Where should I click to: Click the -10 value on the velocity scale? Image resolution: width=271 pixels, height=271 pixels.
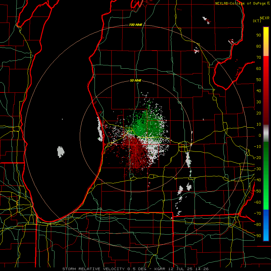257,147
